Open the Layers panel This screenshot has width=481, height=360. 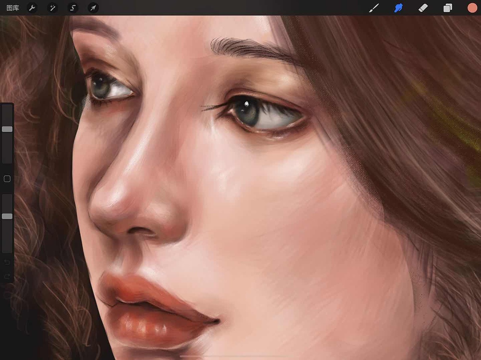click(x=448, y=8)
